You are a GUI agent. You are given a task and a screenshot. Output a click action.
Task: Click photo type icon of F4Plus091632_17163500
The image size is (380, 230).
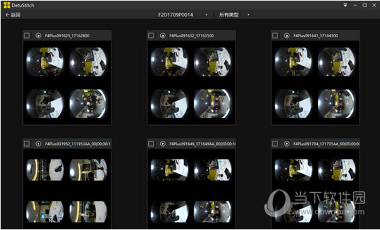tap(163, 36)
